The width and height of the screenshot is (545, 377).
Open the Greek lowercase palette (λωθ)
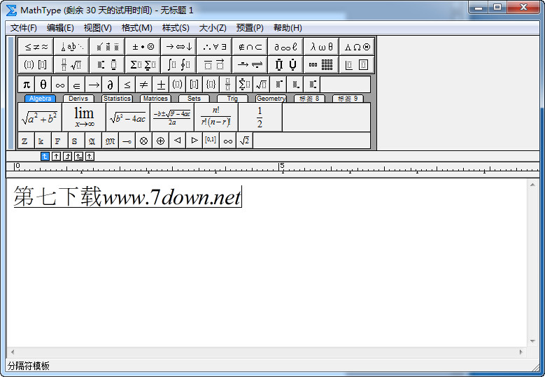point(322,47)
